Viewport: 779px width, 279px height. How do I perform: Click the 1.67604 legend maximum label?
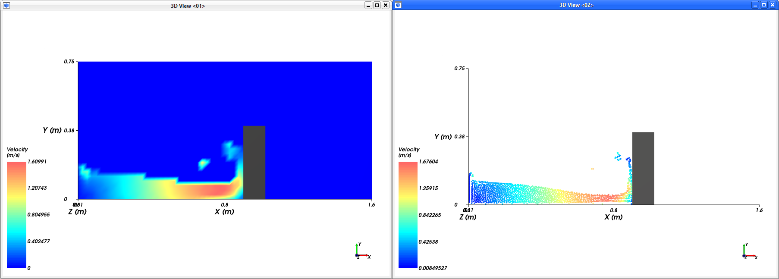pos(428,162)
